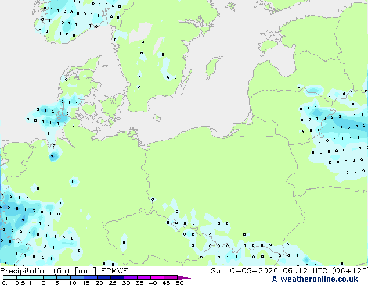The width and height of the screenshot is (368, 285).
Task: Click the "06..12 UTC" time range text
Action: [305, 271]
